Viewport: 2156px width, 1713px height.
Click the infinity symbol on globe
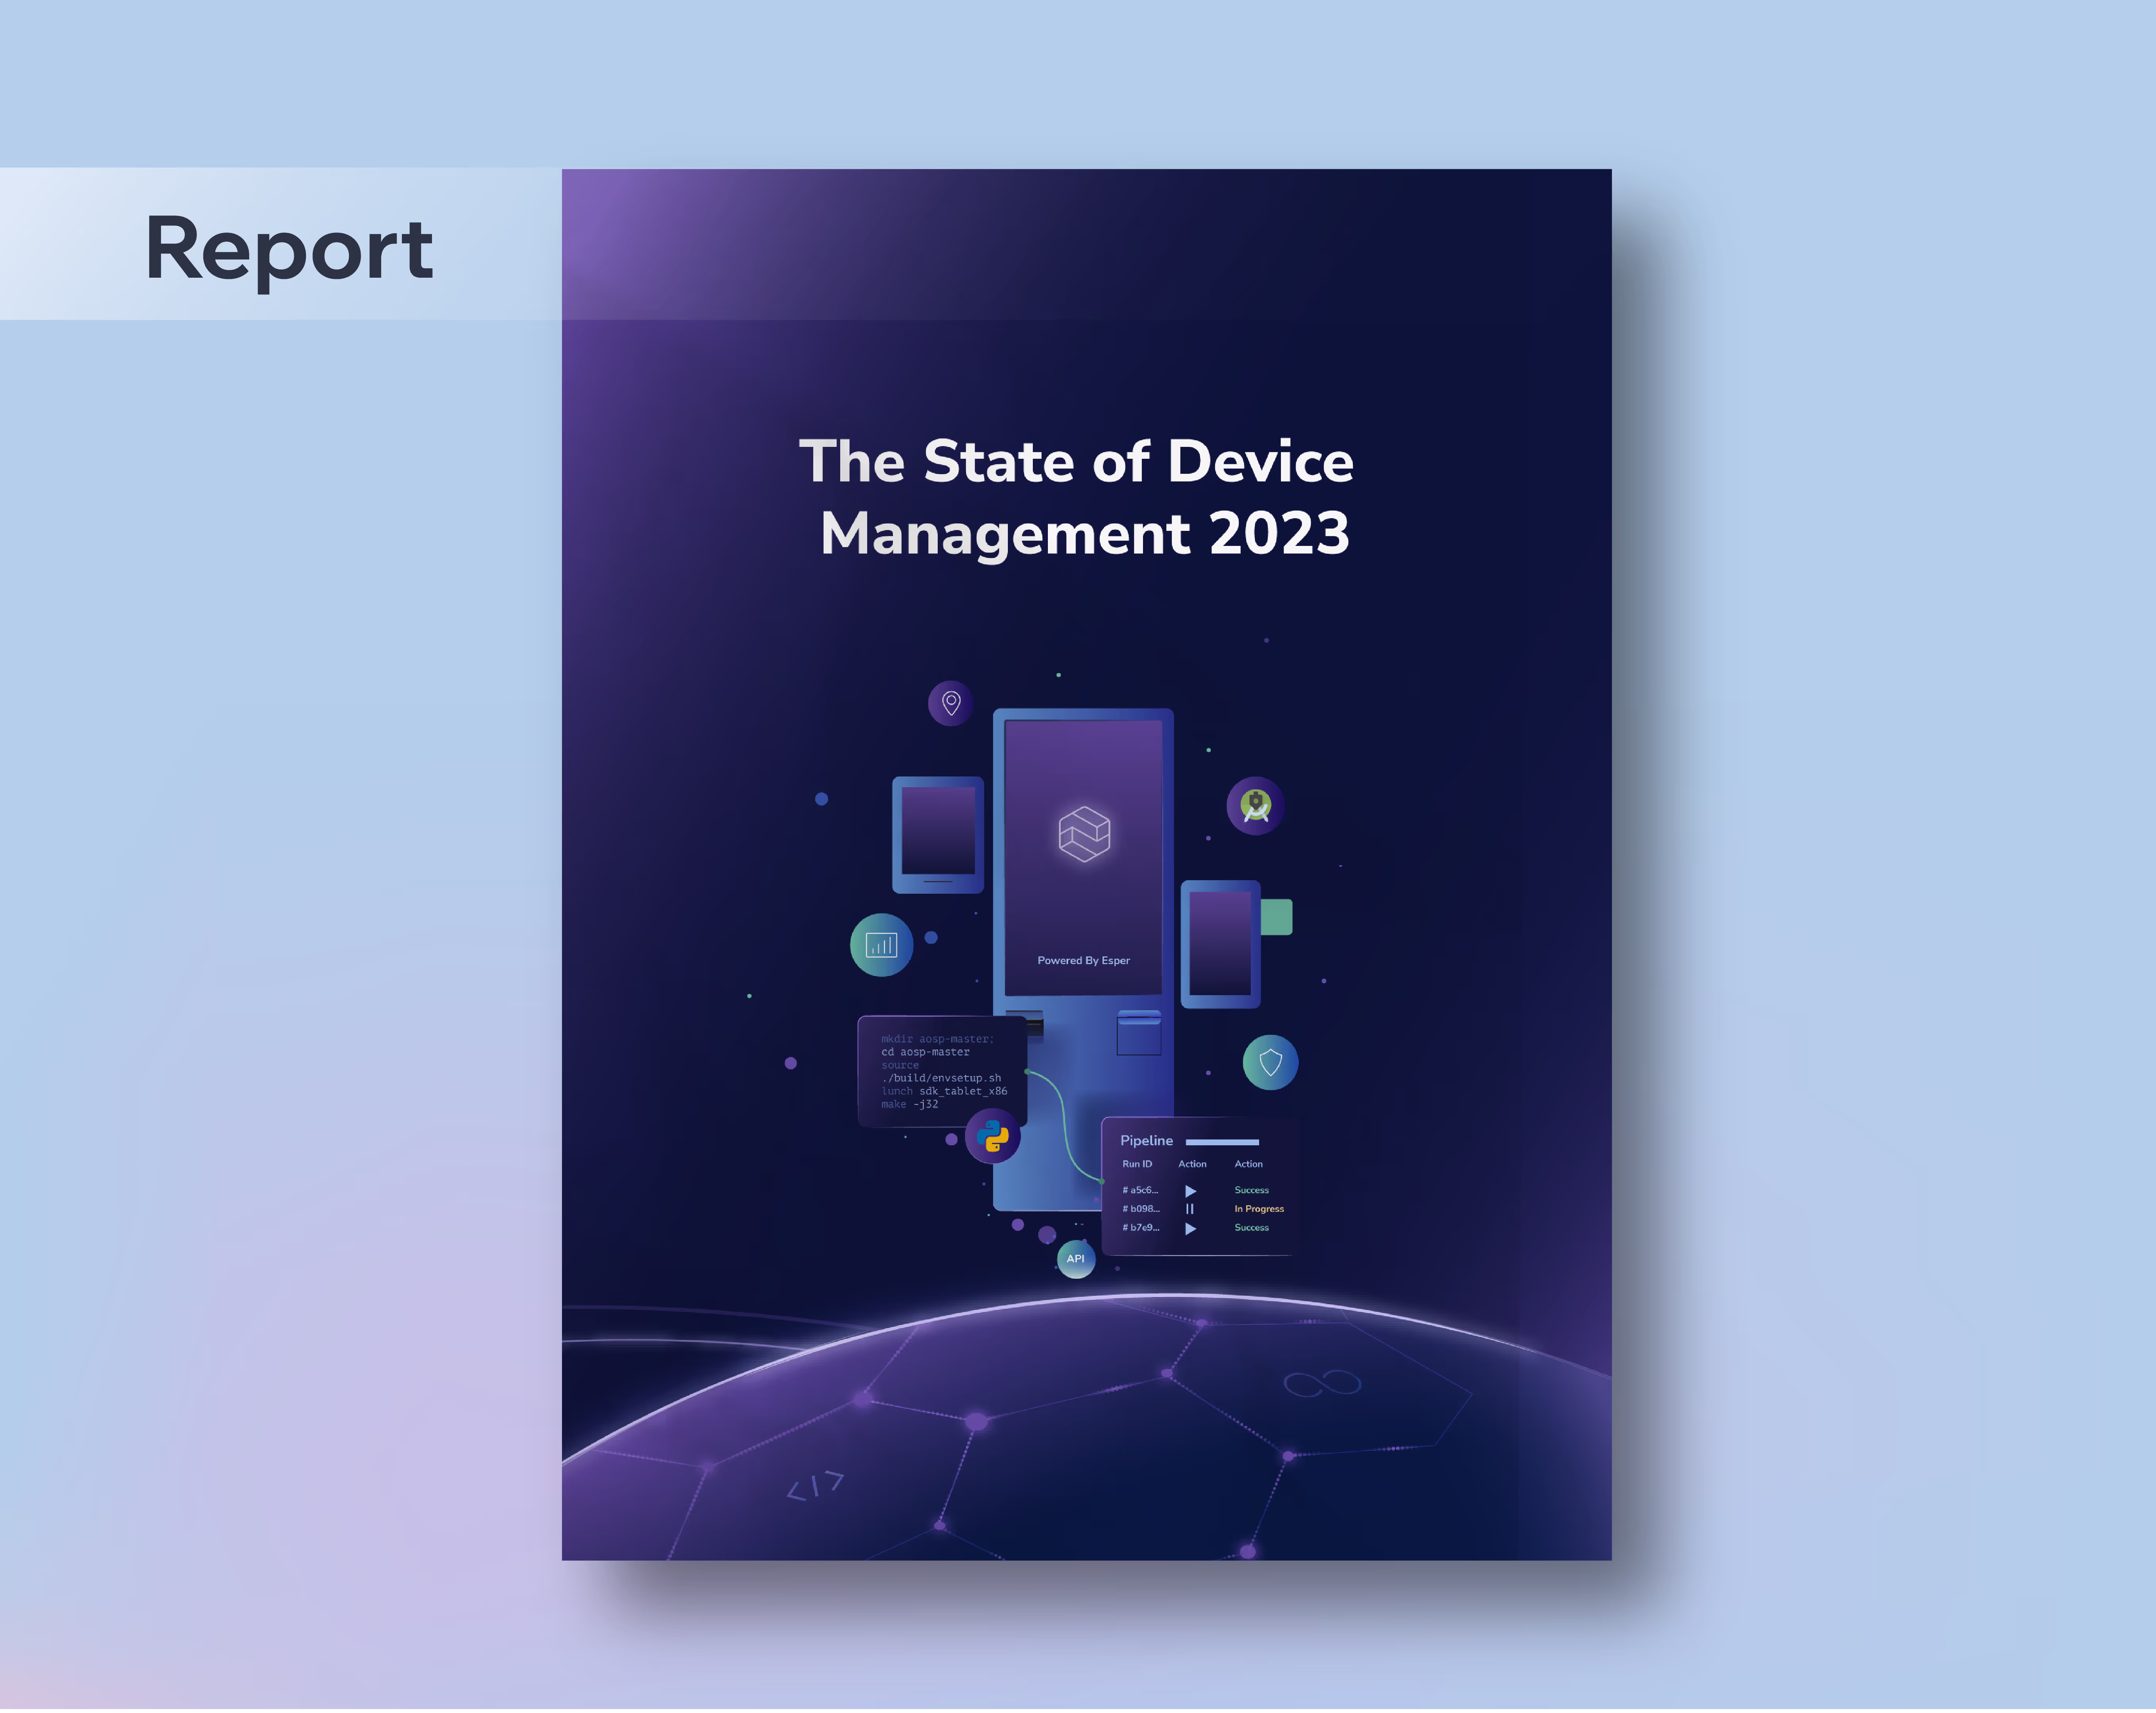(1322, 1383)
